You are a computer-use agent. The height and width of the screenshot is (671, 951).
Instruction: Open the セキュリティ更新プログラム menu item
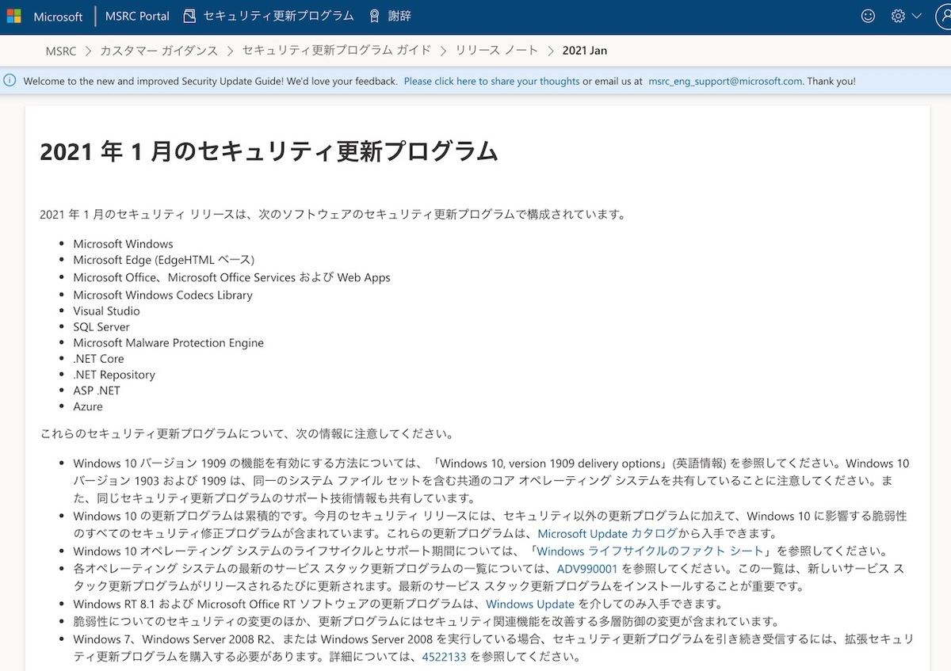pyautogui.click(x=278, y=16)
